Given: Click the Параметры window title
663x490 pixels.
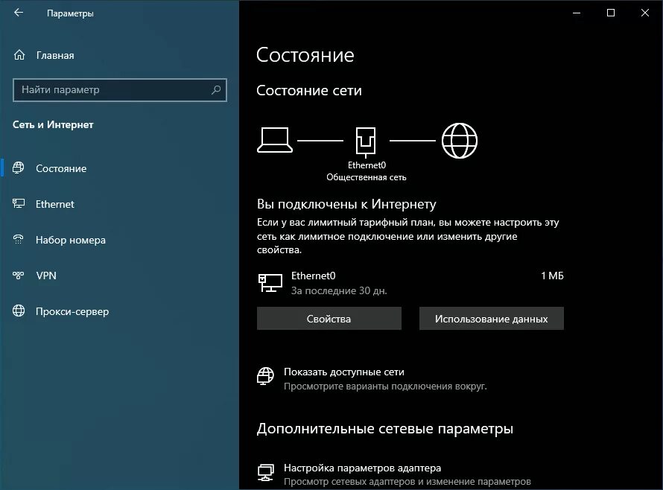Looking at the screenshot, I should 70,13.
